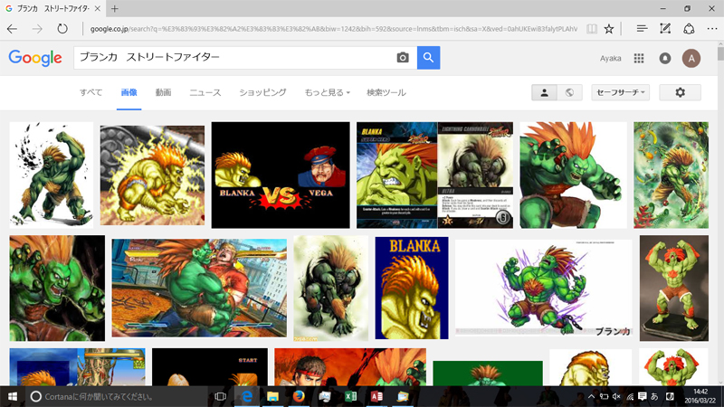Image resolution: width=724 pixels, height=407 pixels.
Task: Expand the セーフサーチ dropdown
Action: click(x=621, y=92)
